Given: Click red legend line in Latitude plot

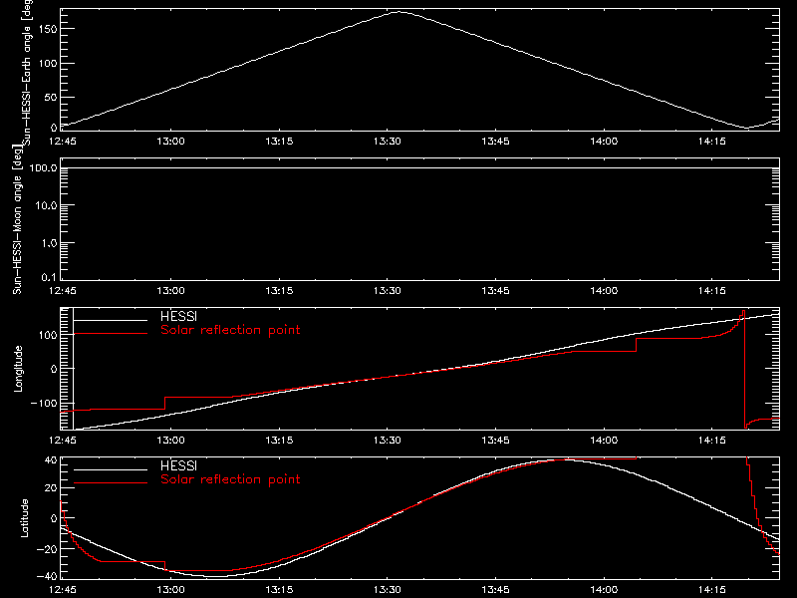Looking at the screenshot, I should click(111, 483).
